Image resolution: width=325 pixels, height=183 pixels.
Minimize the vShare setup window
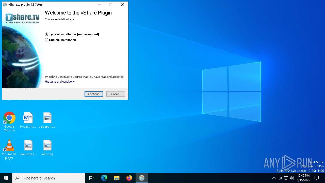[x=99, y=5]
